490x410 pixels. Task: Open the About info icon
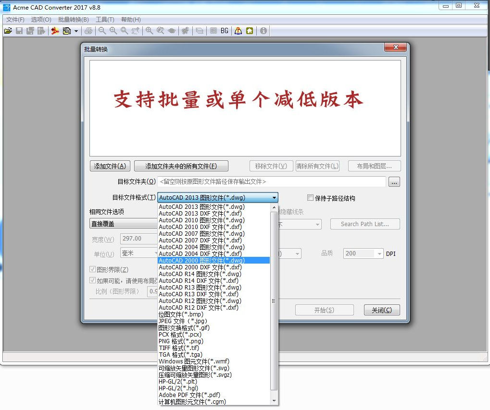[263, 31]
